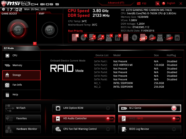Select the UEFI hard disk boot device icon

75,38
